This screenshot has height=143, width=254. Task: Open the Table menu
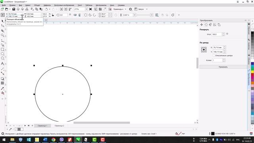pos(89,5)
